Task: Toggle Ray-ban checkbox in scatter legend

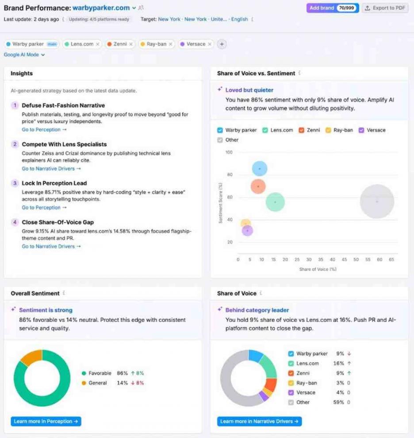Action: 328,130
